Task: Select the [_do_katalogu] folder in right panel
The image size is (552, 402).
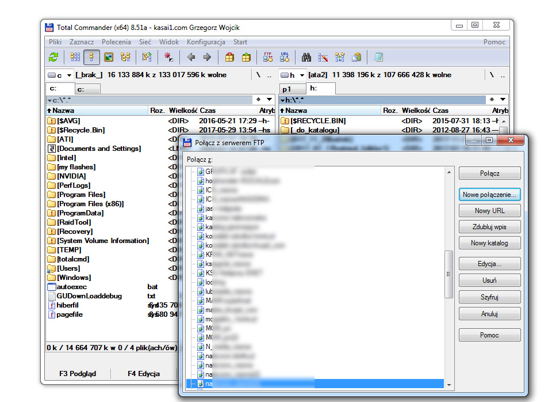Action: coord(315,130)
